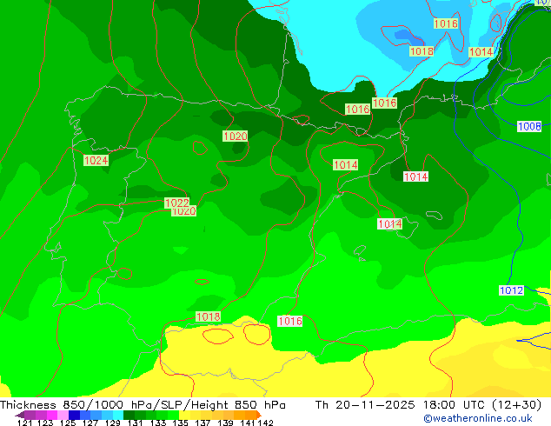This screenshot has width=551, height=426.
Task: Click the 18:00 UTC (12+30) time text
Action: coord(482,405)
